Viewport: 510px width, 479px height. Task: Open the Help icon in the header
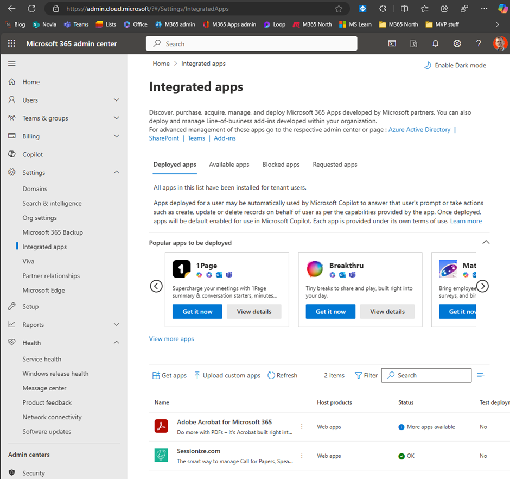coord(479,43)
